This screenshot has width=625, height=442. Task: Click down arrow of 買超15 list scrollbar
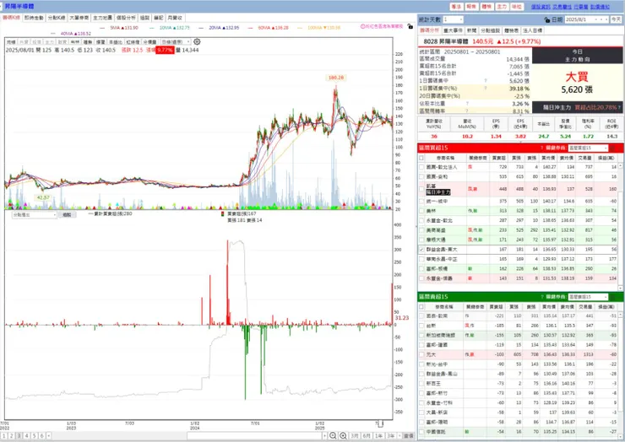tap(620, 288)
